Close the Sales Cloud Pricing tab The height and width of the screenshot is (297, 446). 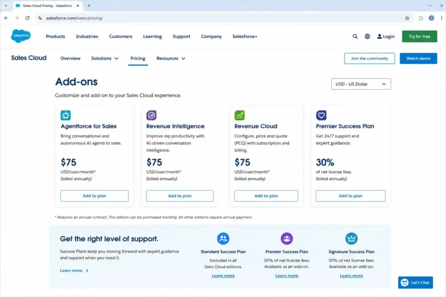(x=78, y=6)
